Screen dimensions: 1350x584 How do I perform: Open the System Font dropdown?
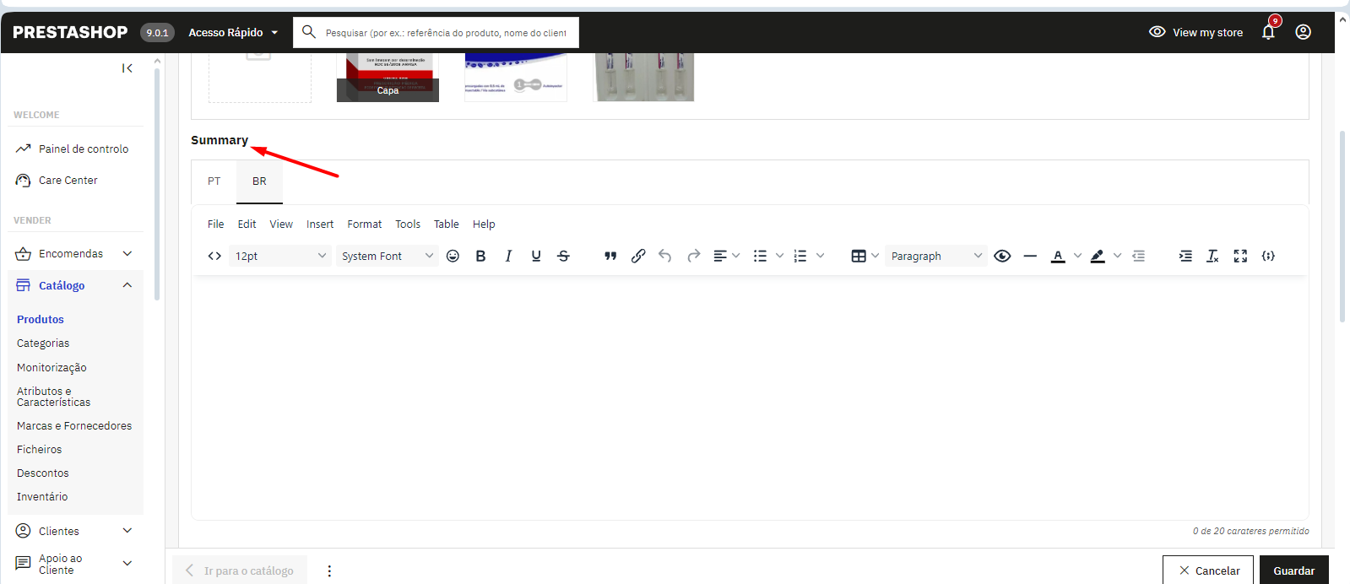point(388,256)
